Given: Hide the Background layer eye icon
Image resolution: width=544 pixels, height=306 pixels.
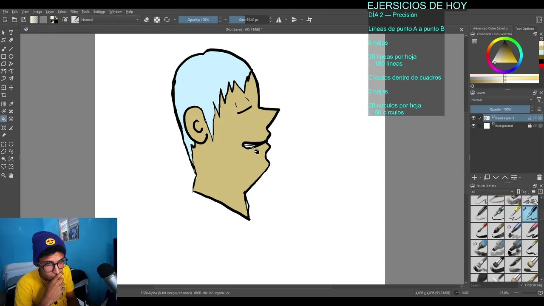Looking at the screenshot, I should coord(473,126).
